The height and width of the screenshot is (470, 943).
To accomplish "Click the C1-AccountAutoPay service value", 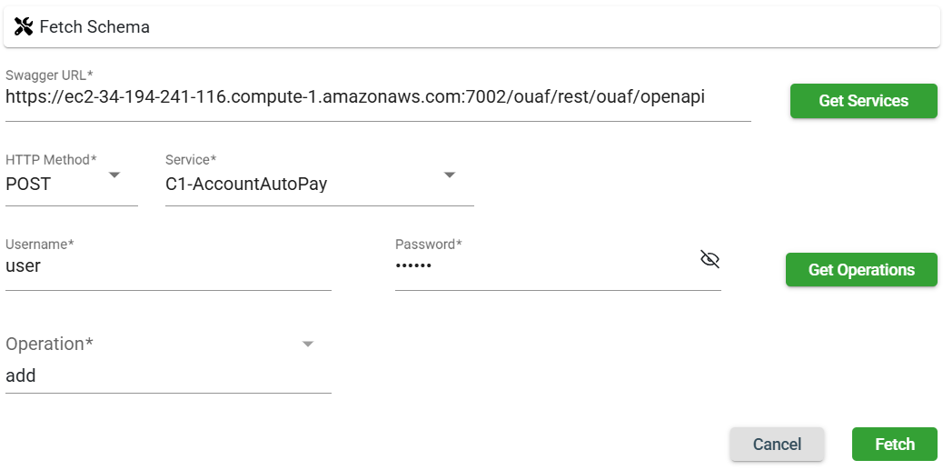I will (246, 184).
